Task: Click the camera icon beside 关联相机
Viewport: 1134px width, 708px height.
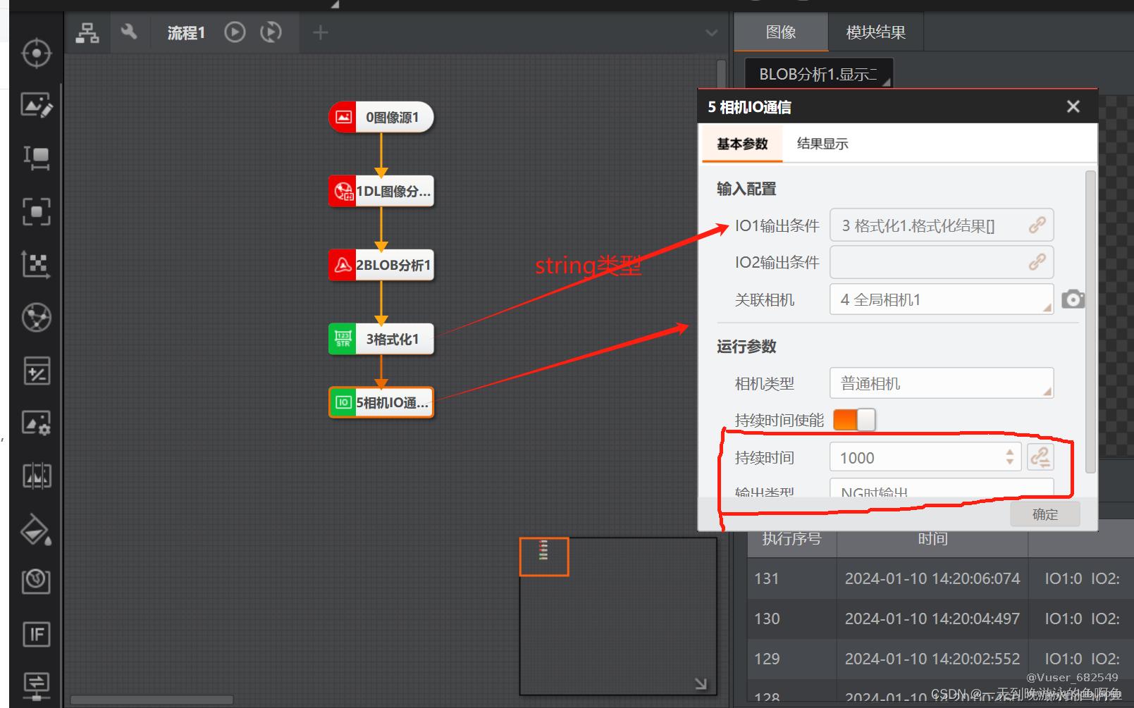Action: (x=1073, y=299)
